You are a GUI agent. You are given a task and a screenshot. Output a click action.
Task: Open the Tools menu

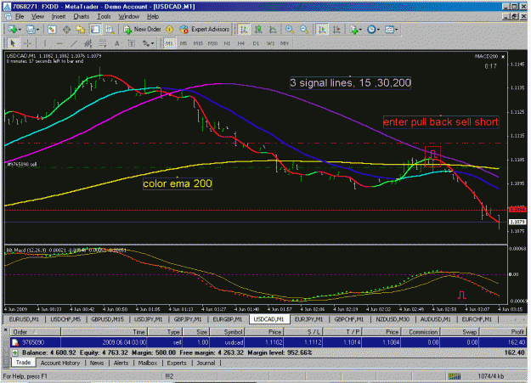click(x=104, y=16)
